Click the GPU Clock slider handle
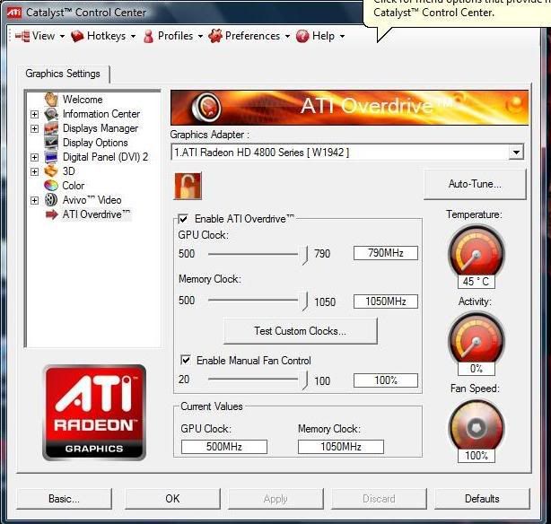 click(x=305, y=255)
